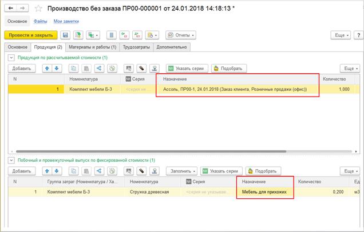364x232 pixels.
Task: Click the barcode scanner icon in the upper table toolbar
Action: [x=141, y=69]
